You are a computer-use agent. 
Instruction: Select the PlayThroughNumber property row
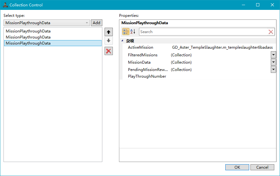(199, 76)
